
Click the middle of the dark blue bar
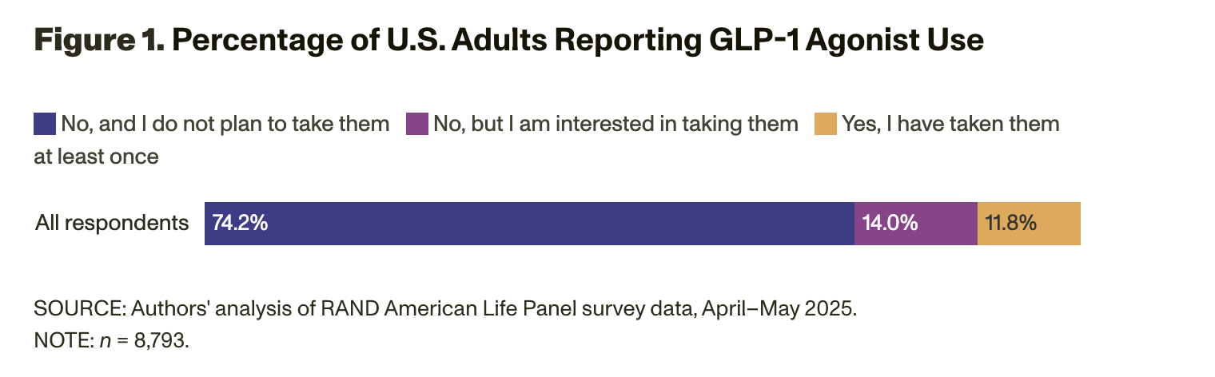(529, 223)
